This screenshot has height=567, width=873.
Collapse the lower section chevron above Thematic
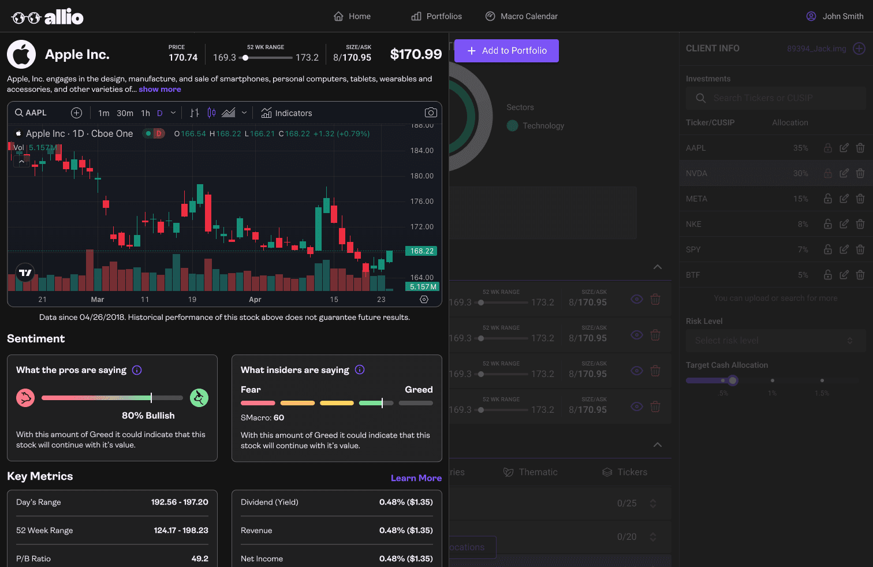point(658,445)
